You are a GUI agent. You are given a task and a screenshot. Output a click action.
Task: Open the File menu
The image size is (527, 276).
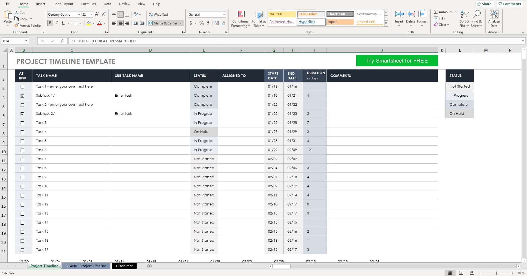(7, 4)
